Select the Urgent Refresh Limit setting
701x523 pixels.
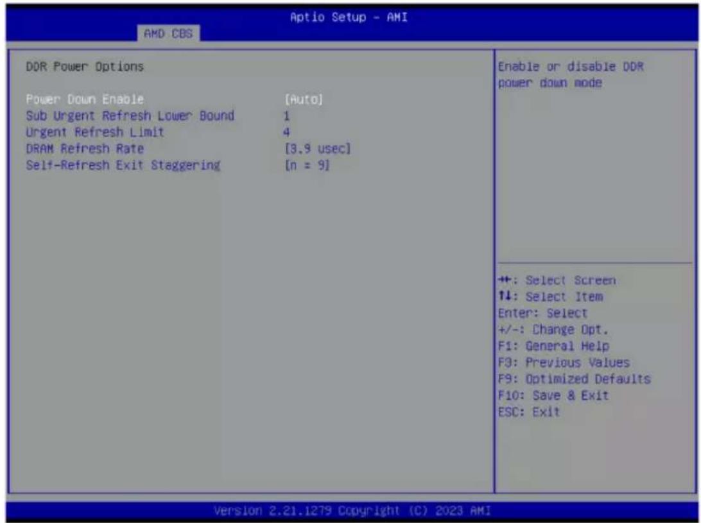pos(95,132)
